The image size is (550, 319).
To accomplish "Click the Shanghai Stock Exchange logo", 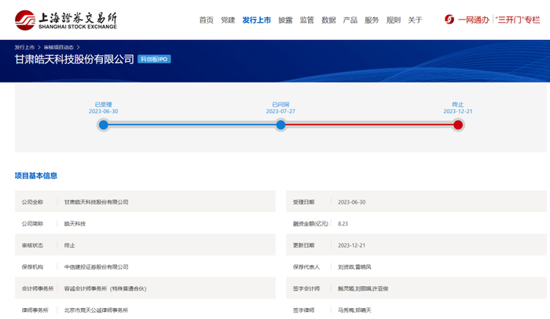I will coord(65,20).
